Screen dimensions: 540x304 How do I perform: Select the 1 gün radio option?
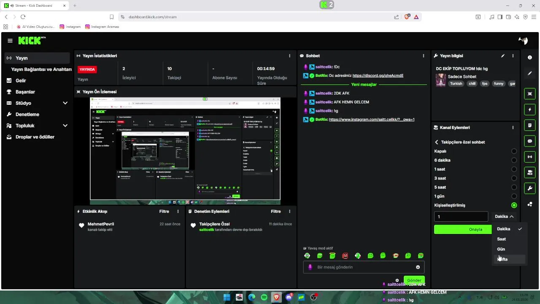click(x=514, y=196)
